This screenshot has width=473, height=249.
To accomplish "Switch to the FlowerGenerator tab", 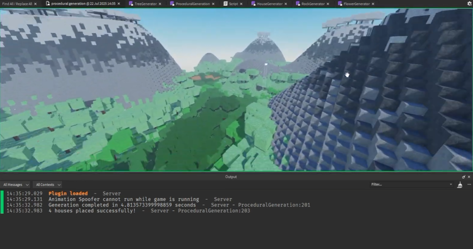I will click(x=356, y=4).
